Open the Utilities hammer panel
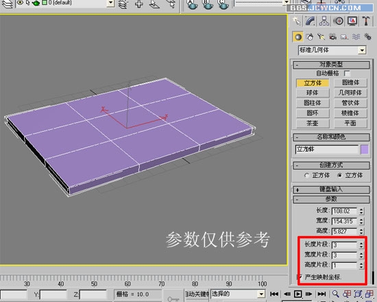 coord(366,21)
